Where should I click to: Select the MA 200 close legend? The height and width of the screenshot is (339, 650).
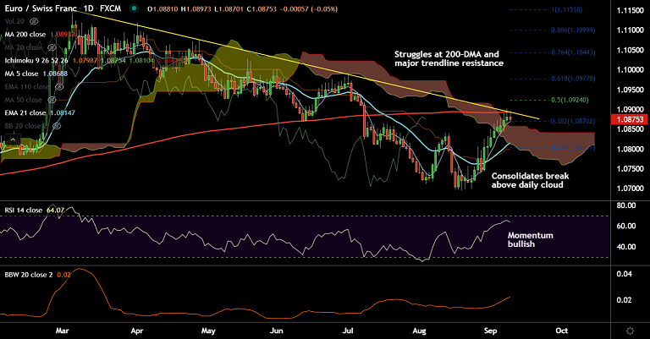click(25, 35)
